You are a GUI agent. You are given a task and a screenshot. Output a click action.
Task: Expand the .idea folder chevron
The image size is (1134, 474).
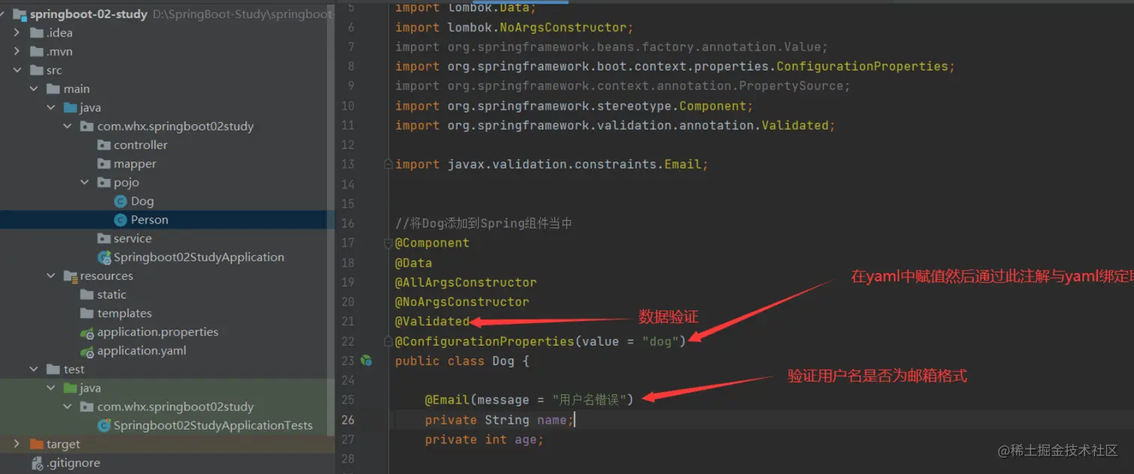click(x=16, y=33)
